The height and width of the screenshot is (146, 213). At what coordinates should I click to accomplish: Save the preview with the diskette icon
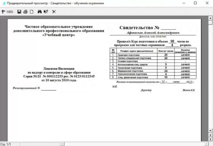click(19, 12)
